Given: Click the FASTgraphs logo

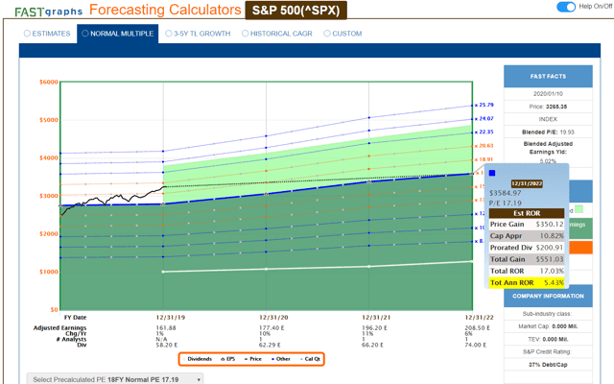Looking at the screenshot, I should tap(49, 12).
